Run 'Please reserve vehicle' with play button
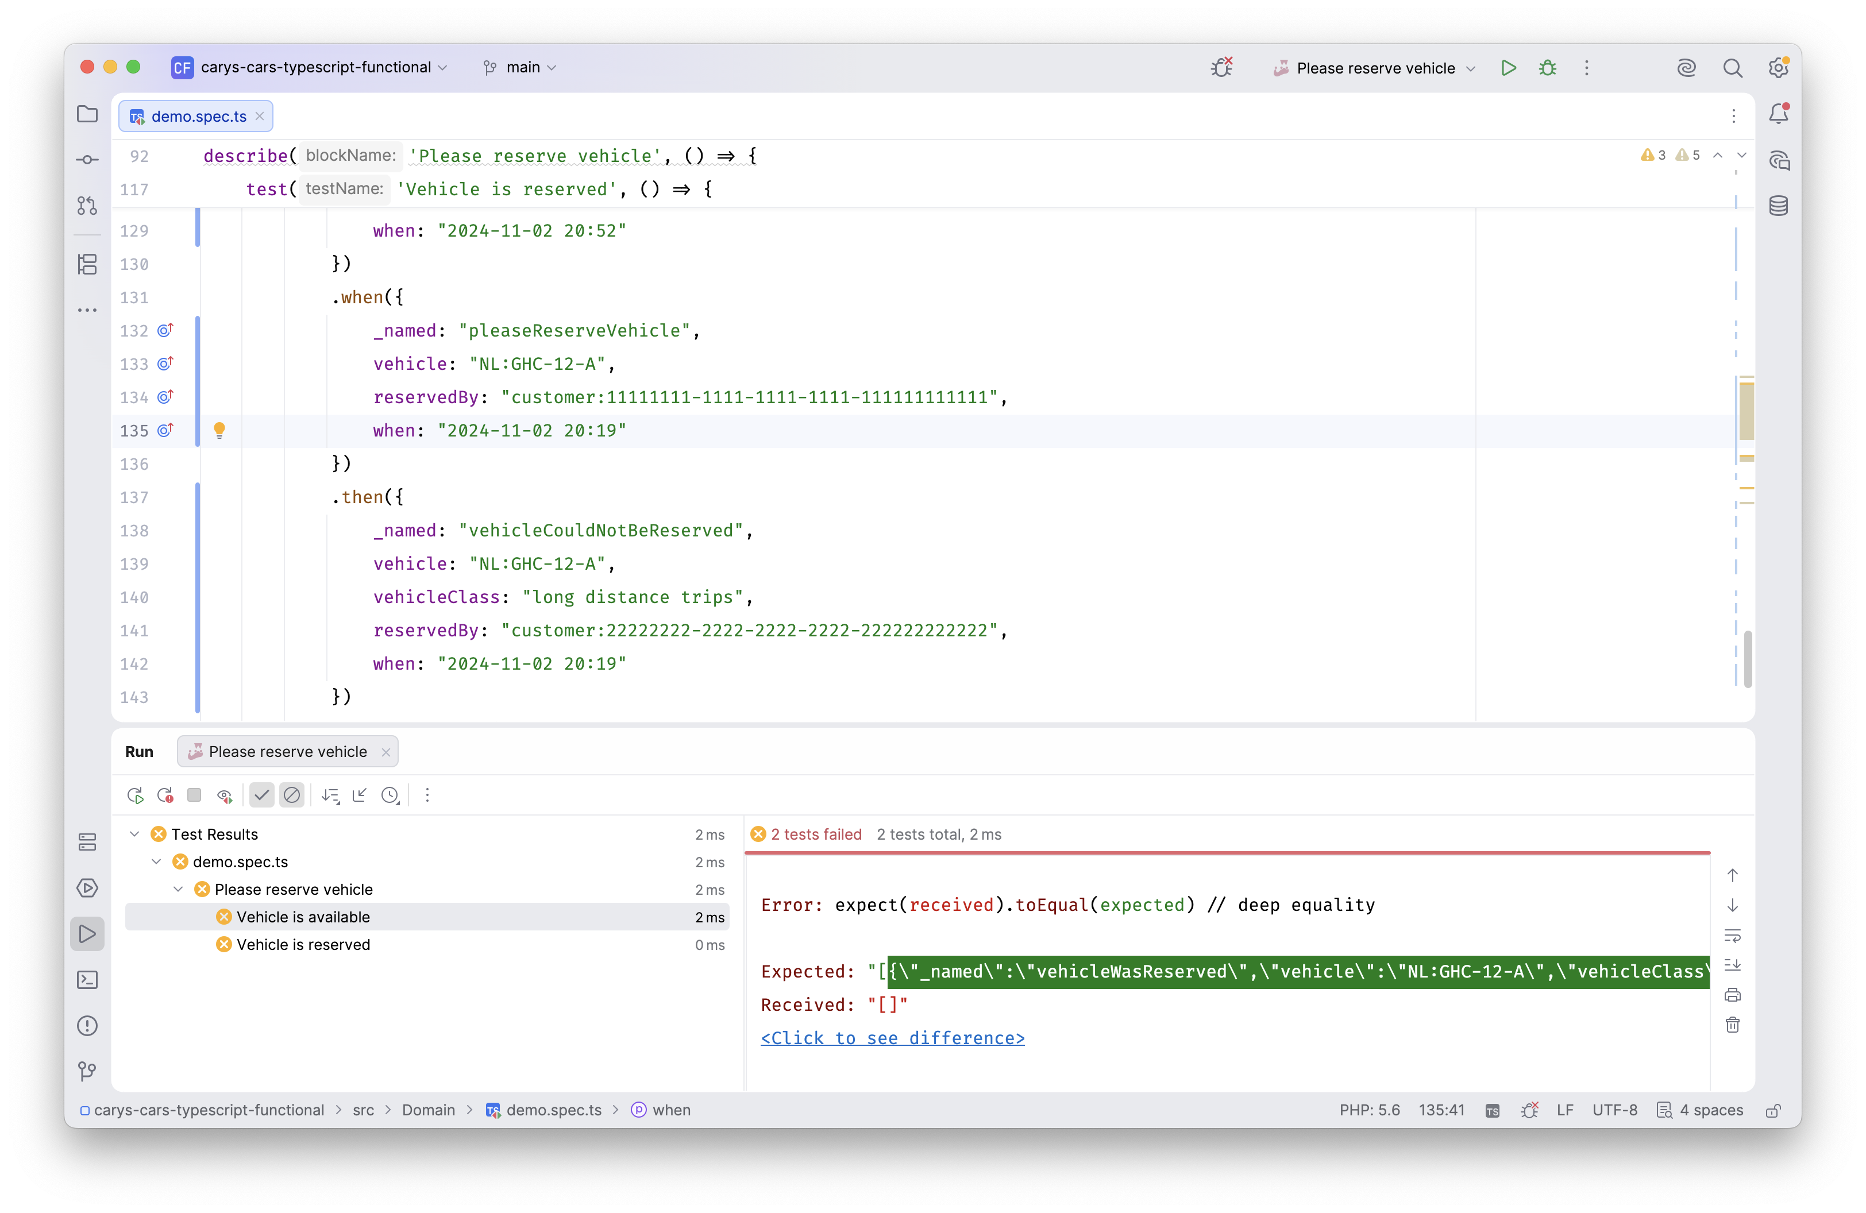The width and height of the screenshot is (1866, 1213). pyautogui.click(x=1508, y=68)
